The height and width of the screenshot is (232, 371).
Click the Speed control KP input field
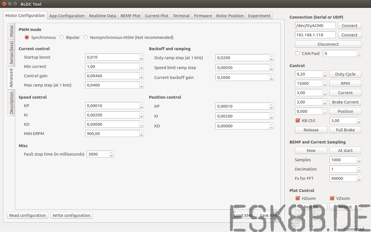pos(112,106)
